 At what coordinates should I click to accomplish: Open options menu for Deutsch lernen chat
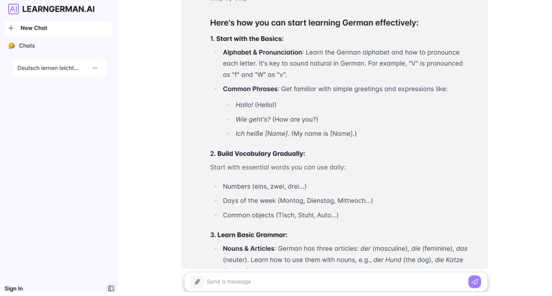pyautogui.click(x=95, y=68)
